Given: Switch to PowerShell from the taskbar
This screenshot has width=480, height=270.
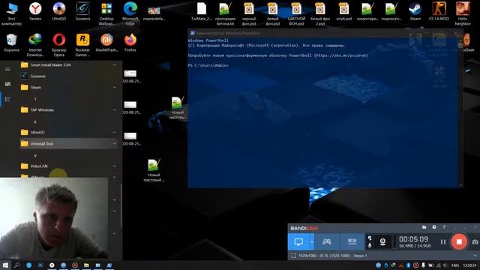Looking at the screenshot, I should click(x=109, y=265).
